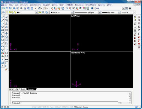This screenshot has height=109, width=142.
Task: Select the Copy Object tool
Action: 7,20
